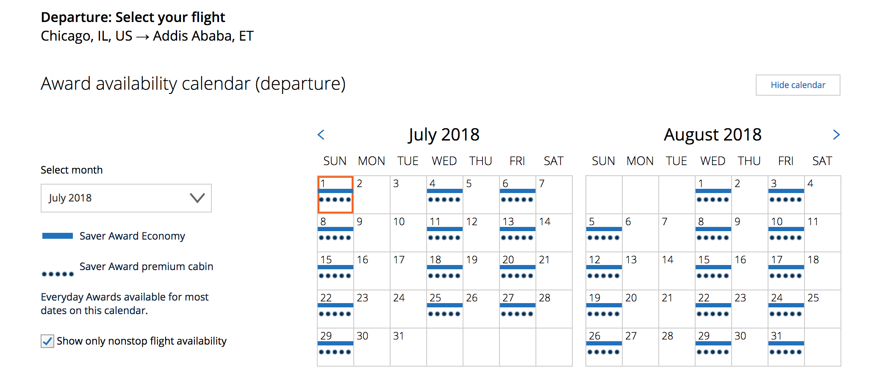882x381 pixels.
Task: Choose August 12 award date
Action: point(604,271)
